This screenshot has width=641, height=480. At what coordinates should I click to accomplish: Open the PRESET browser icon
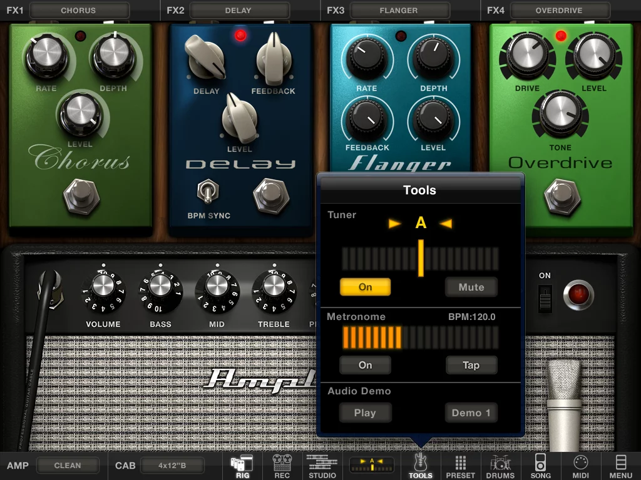(x=461, y=465)
